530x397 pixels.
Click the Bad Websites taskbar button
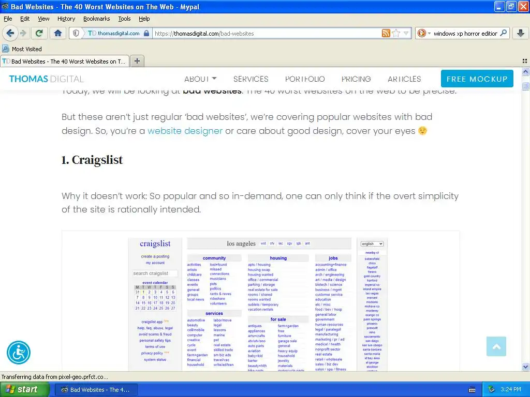click(x=96, y=390)
